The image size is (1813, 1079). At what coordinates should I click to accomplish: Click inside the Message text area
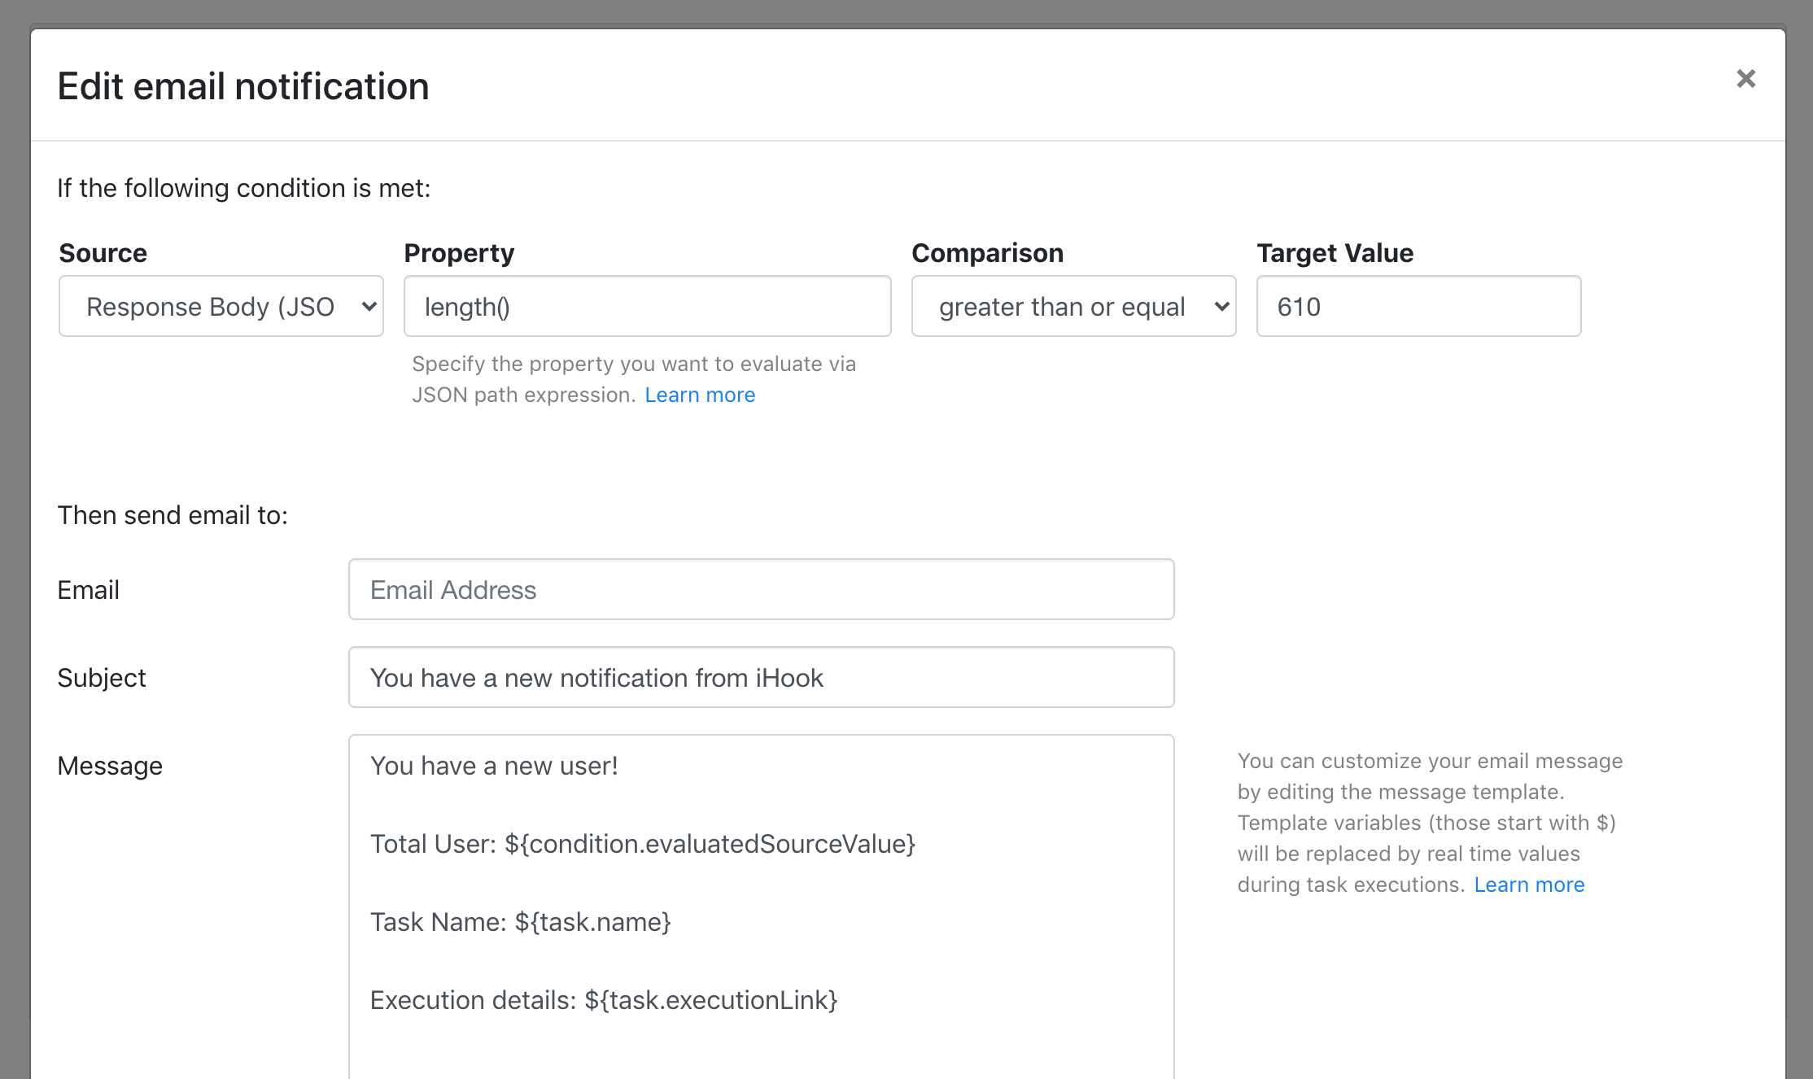point(762,907)
